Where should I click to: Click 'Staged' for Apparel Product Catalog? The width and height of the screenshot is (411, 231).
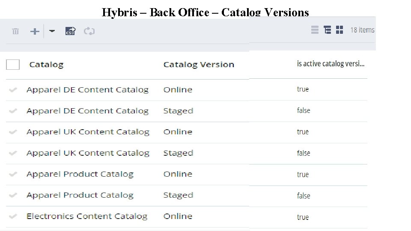pyautogui.click(x=178, y=195)
